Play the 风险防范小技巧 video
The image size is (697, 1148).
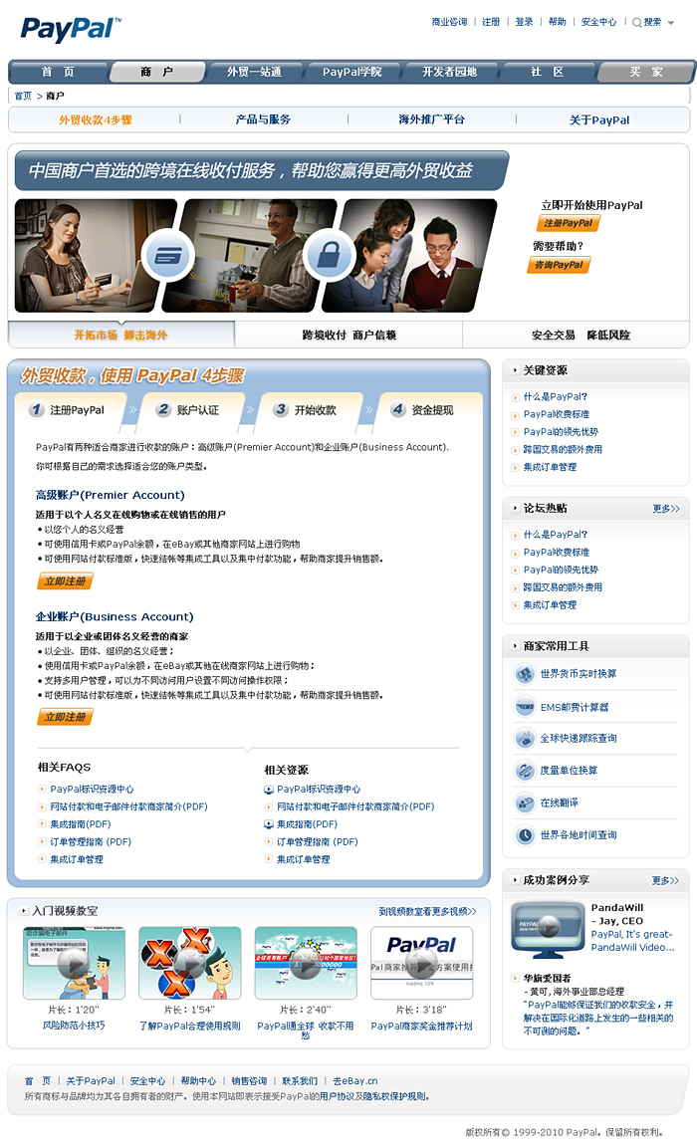(74, 963)
